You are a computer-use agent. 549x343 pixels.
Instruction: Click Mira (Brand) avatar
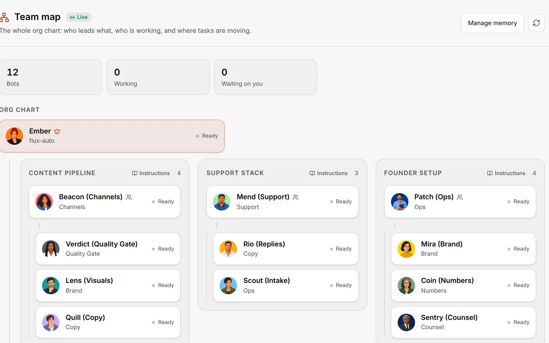406,249
